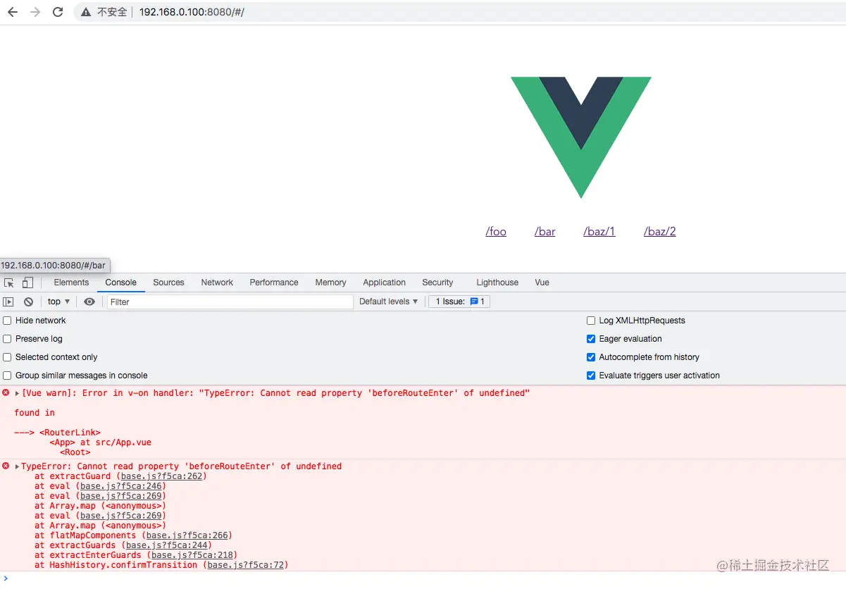
Task: Go back with the browser back arrow
Action: pyautogui.click(x=12, y=12)
